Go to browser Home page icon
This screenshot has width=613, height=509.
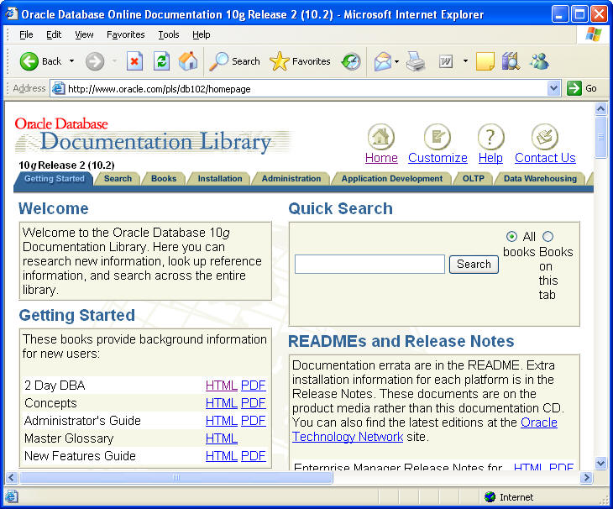(x=188, y=61)
